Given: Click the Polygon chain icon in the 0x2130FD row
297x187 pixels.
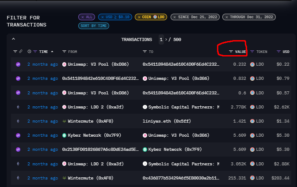Looking at the screenshot, I should [18, 150].
